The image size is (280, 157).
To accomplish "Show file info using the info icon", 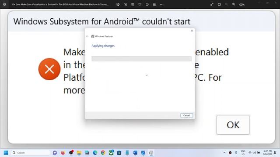I will (147, 4).
